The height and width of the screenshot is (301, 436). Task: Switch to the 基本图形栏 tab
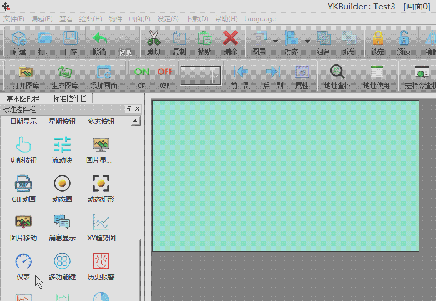tap(23, 98)
